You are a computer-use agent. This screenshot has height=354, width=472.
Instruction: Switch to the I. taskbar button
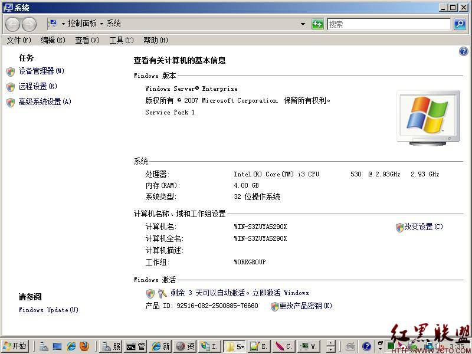click(x=209, y=346)
